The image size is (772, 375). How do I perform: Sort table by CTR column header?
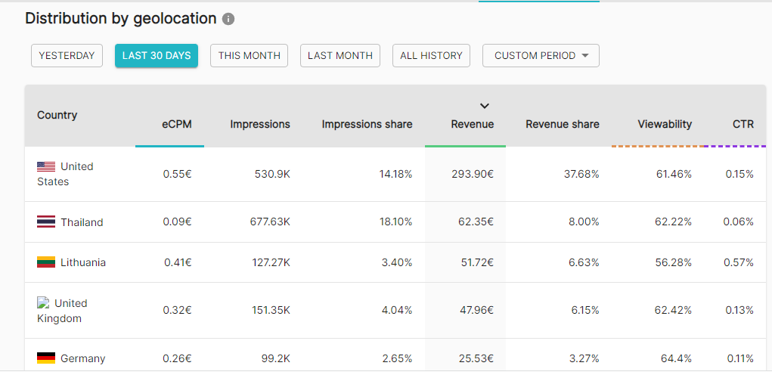coord(743,125)
